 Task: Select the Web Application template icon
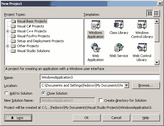[96, 47]
